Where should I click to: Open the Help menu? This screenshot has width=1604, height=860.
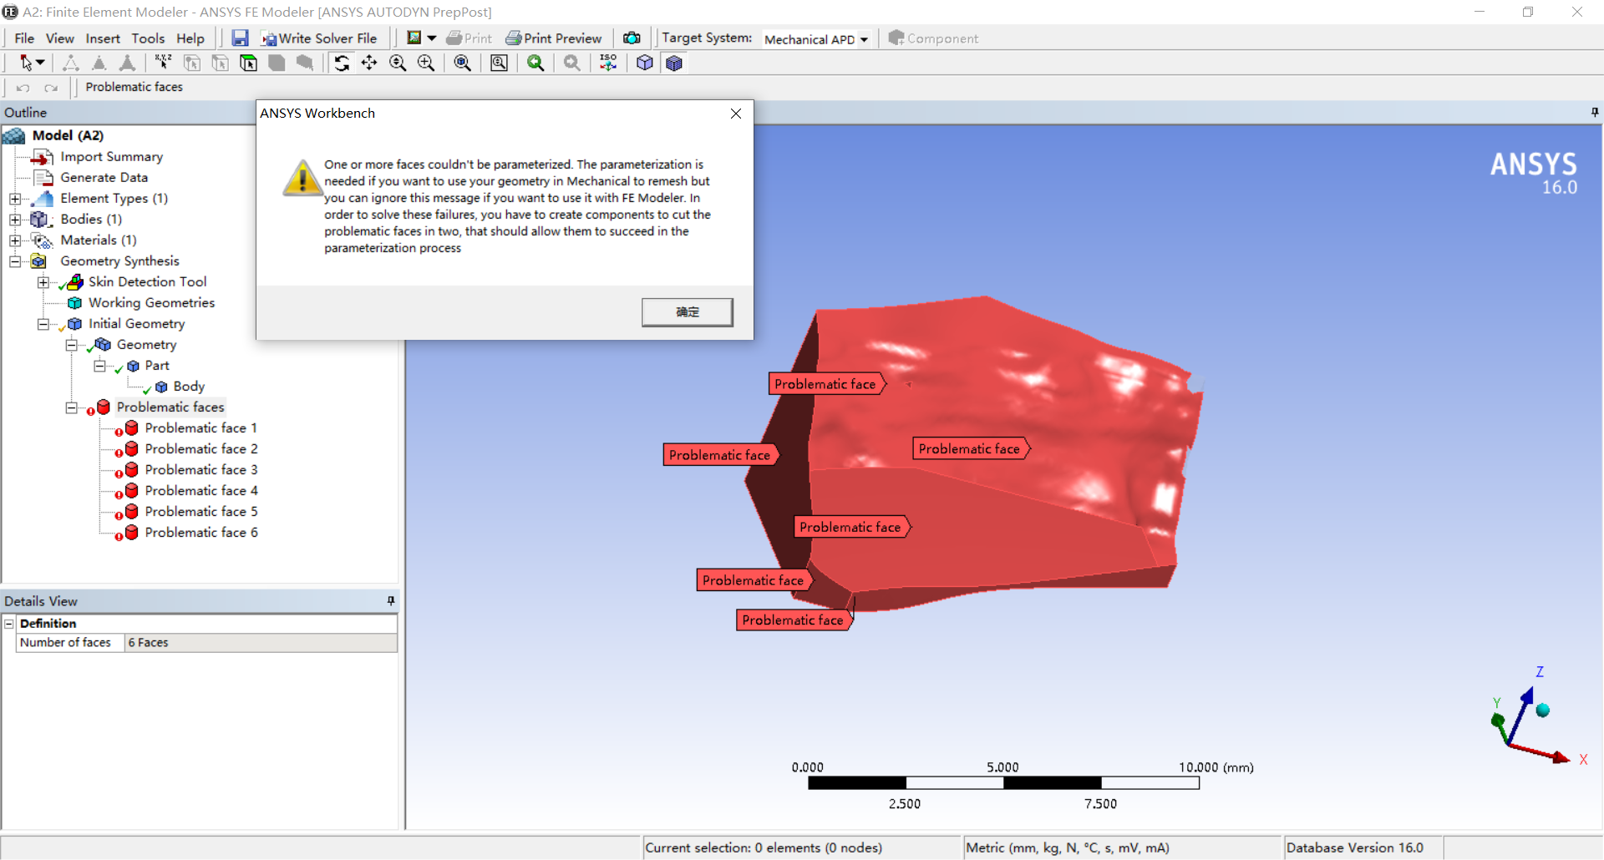click(190, 38)
